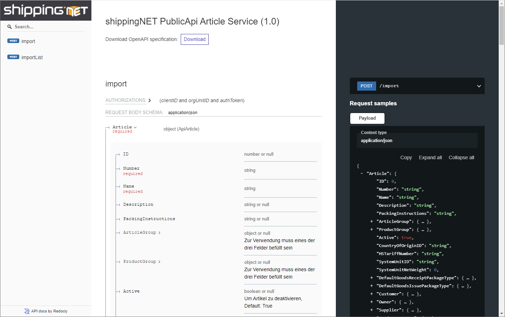Expand the AUTHORIZATIONS section chevron
The width and height of the screenshot is (505, 317).
tap(150, 100)
